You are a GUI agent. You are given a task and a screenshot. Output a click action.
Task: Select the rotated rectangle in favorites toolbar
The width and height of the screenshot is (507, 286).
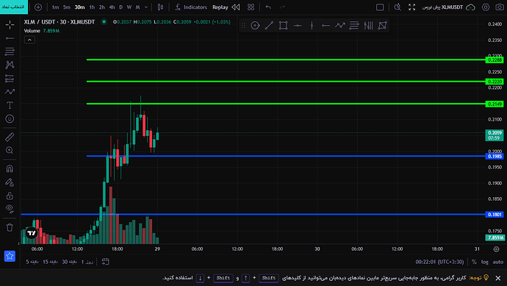pos(383,26)
